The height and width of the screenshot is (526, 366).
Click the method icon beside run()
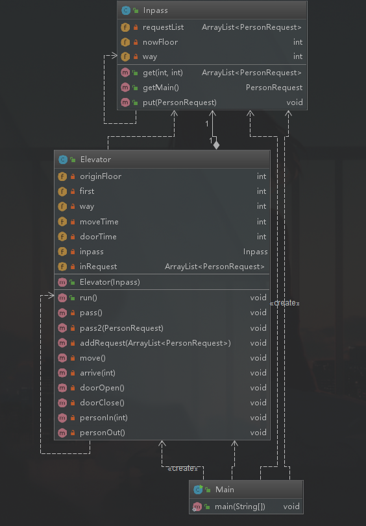pyautogui.click(x=62, y=298)
